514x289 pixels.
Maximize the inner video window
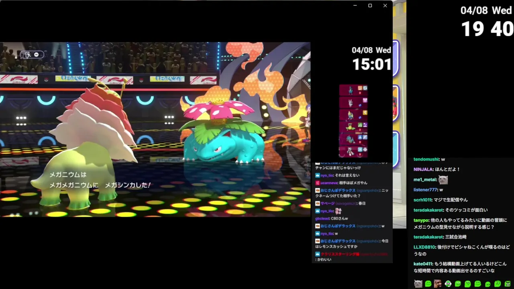(370, 6)
